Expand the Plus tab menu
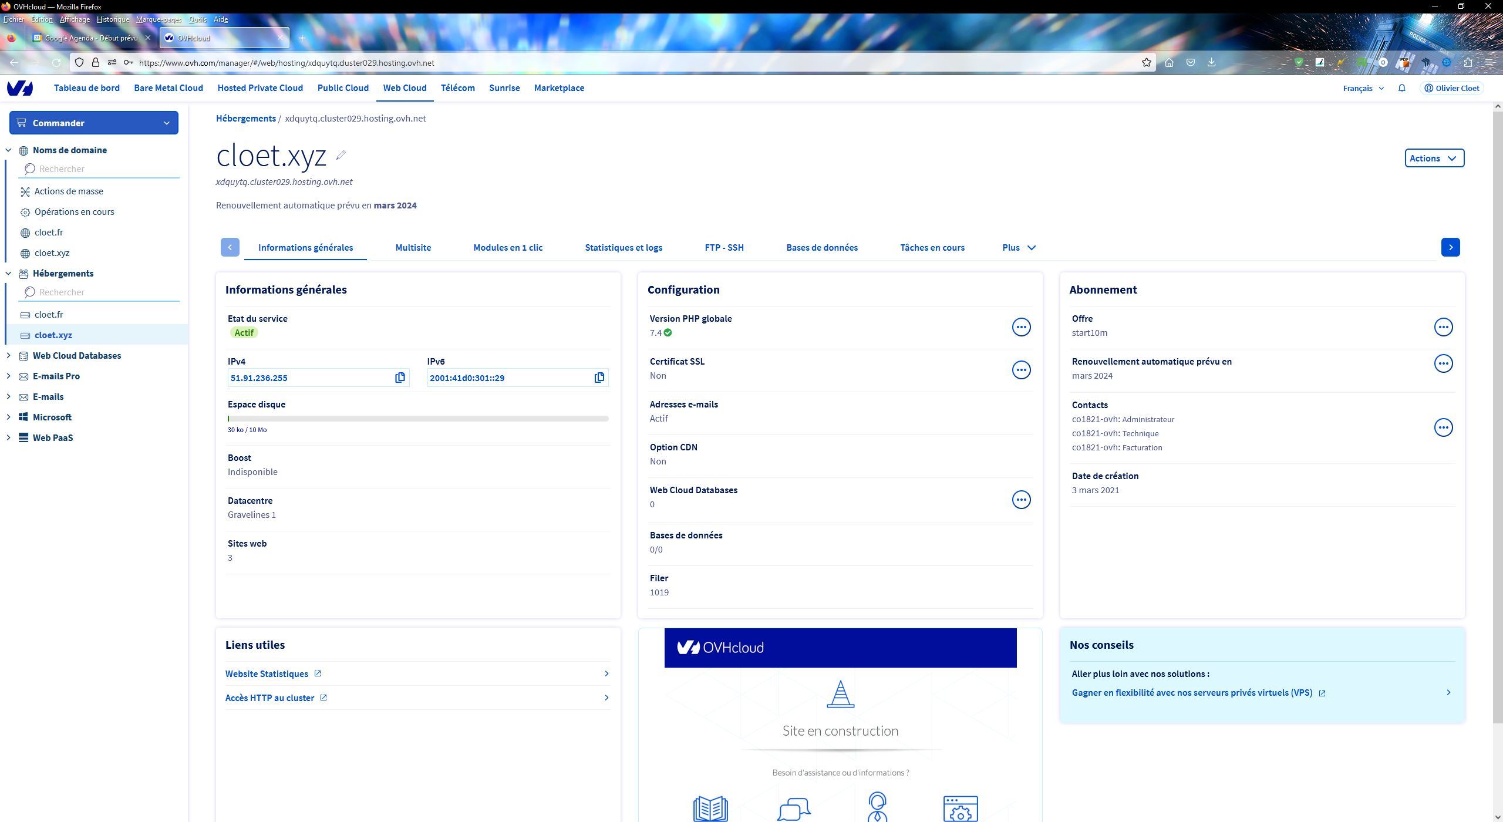 [1019, 248]
